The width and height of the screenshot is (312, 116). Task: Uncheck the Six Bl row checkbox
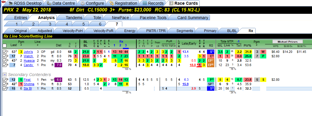pos(4,88)
